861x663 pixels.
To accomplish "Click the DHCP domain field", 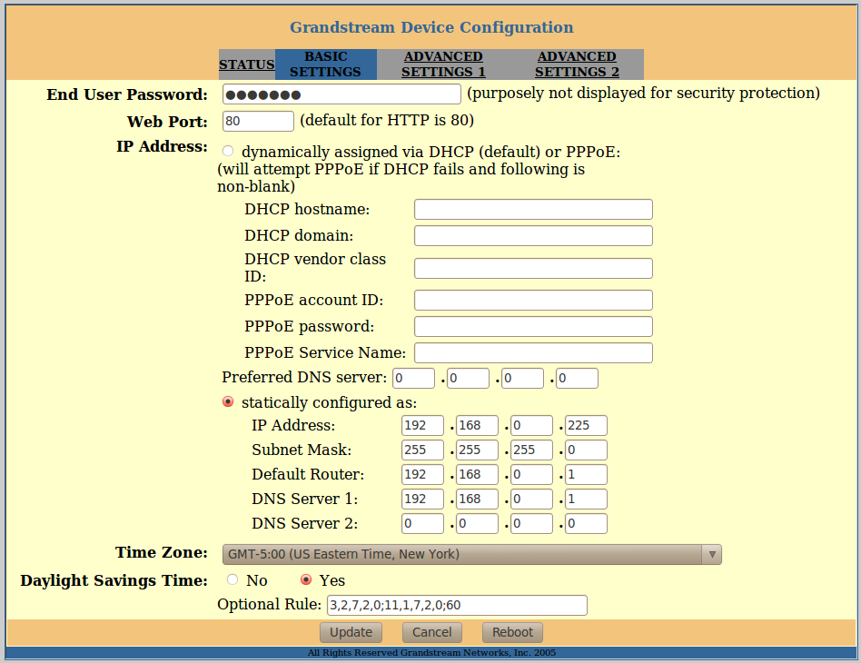I will click(533, 235).
